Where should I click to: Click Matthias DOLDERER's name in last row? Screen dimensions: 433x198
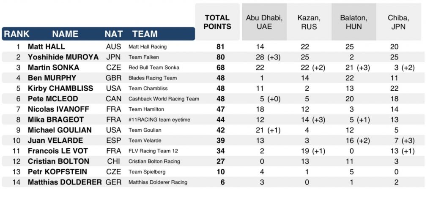click(65, 182)
